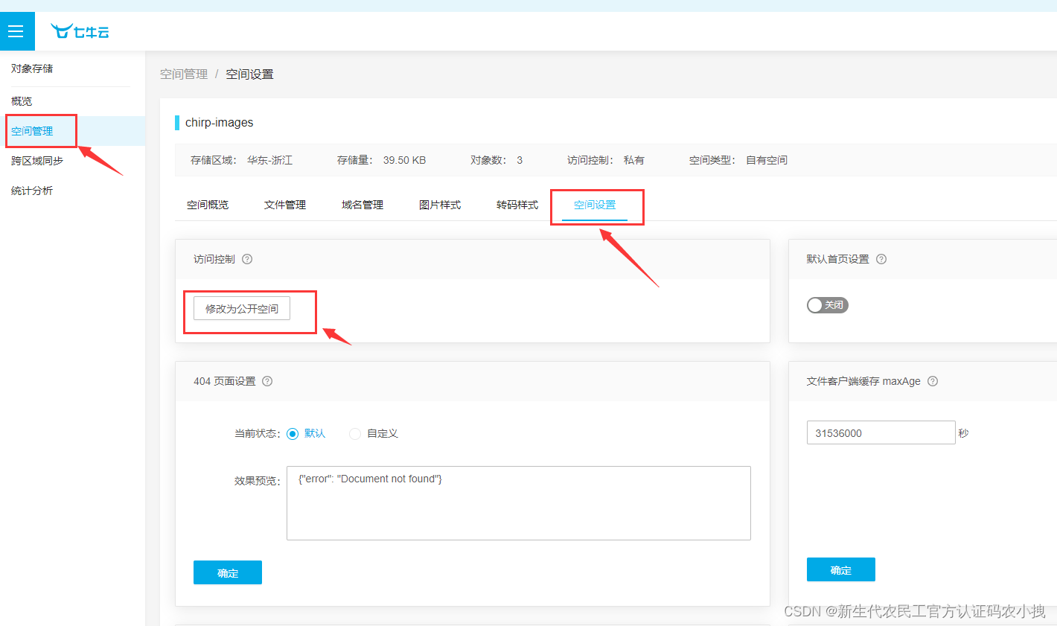
Task: Open 概览 in the sidebar
Action: pos(22,101)
